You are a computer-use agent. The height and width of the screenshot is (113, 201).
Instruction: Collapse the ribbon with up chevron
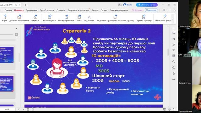[x=175, y=10]
